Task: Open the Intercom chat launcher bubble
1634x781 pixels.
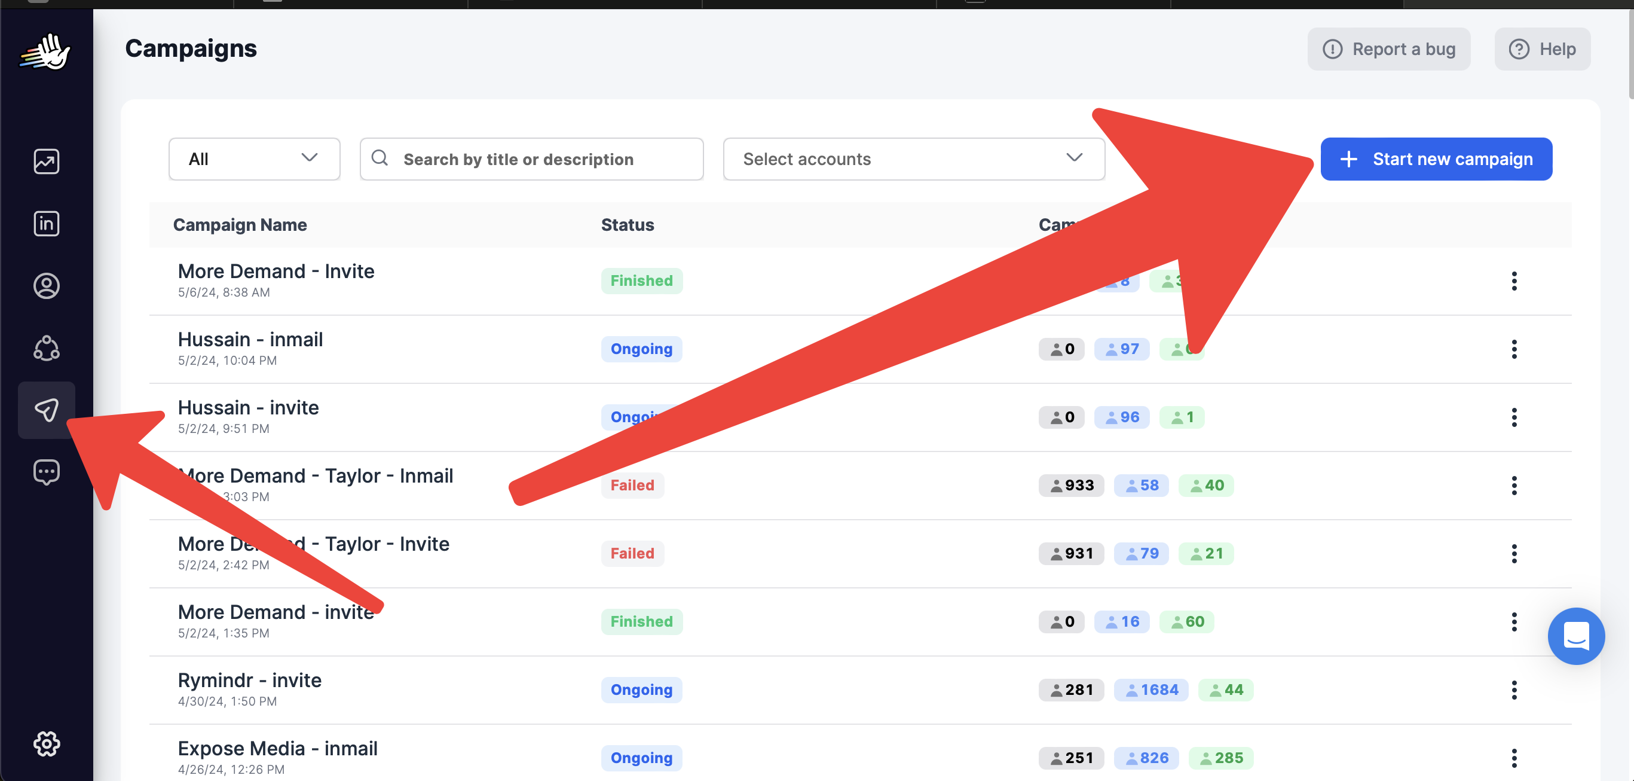Action: pyautogui.click(x=1575, y=636)
